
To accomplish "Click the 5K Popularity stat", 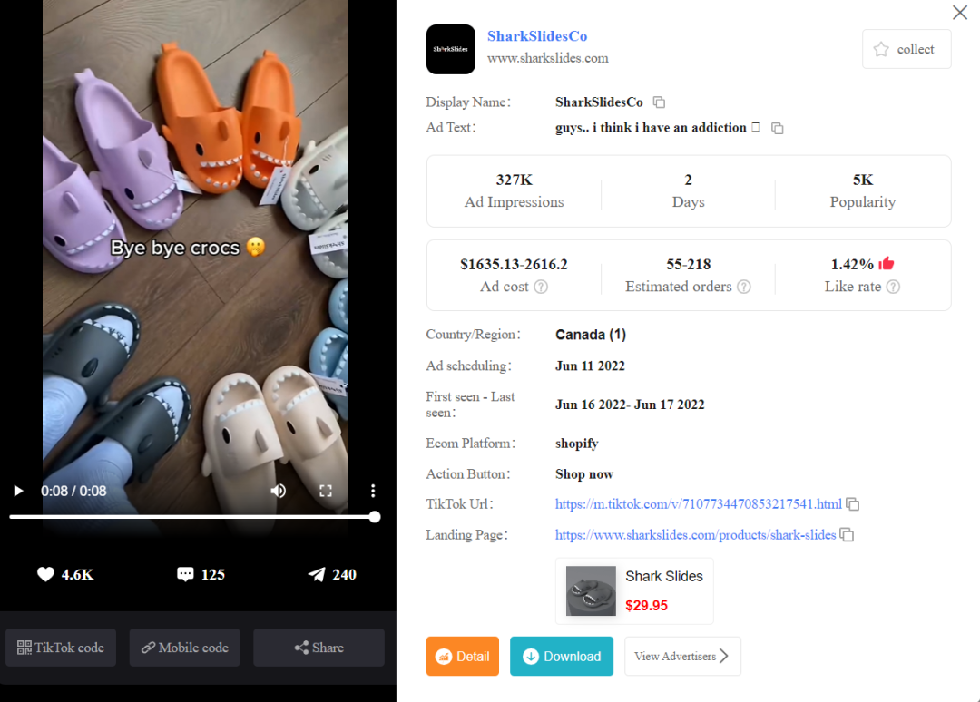I will coord(863,191).
